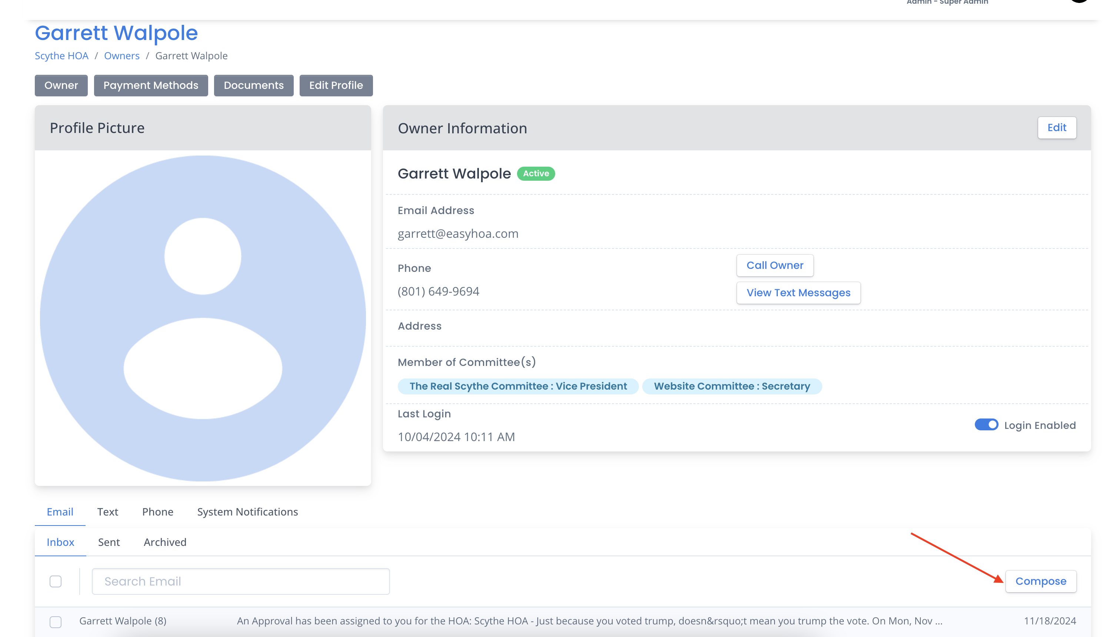Viewport: 1103px width, 637px height.
Task: Open View Text Messages
Action: point(797,292)
